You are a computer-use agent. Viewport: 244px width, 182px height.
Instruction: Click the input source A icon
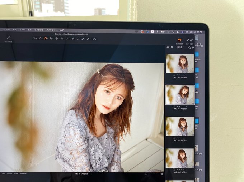152,31
